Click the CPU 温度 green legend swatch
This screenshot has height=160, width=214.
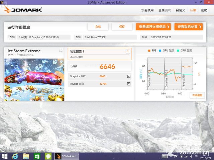(x=178, y=51)
